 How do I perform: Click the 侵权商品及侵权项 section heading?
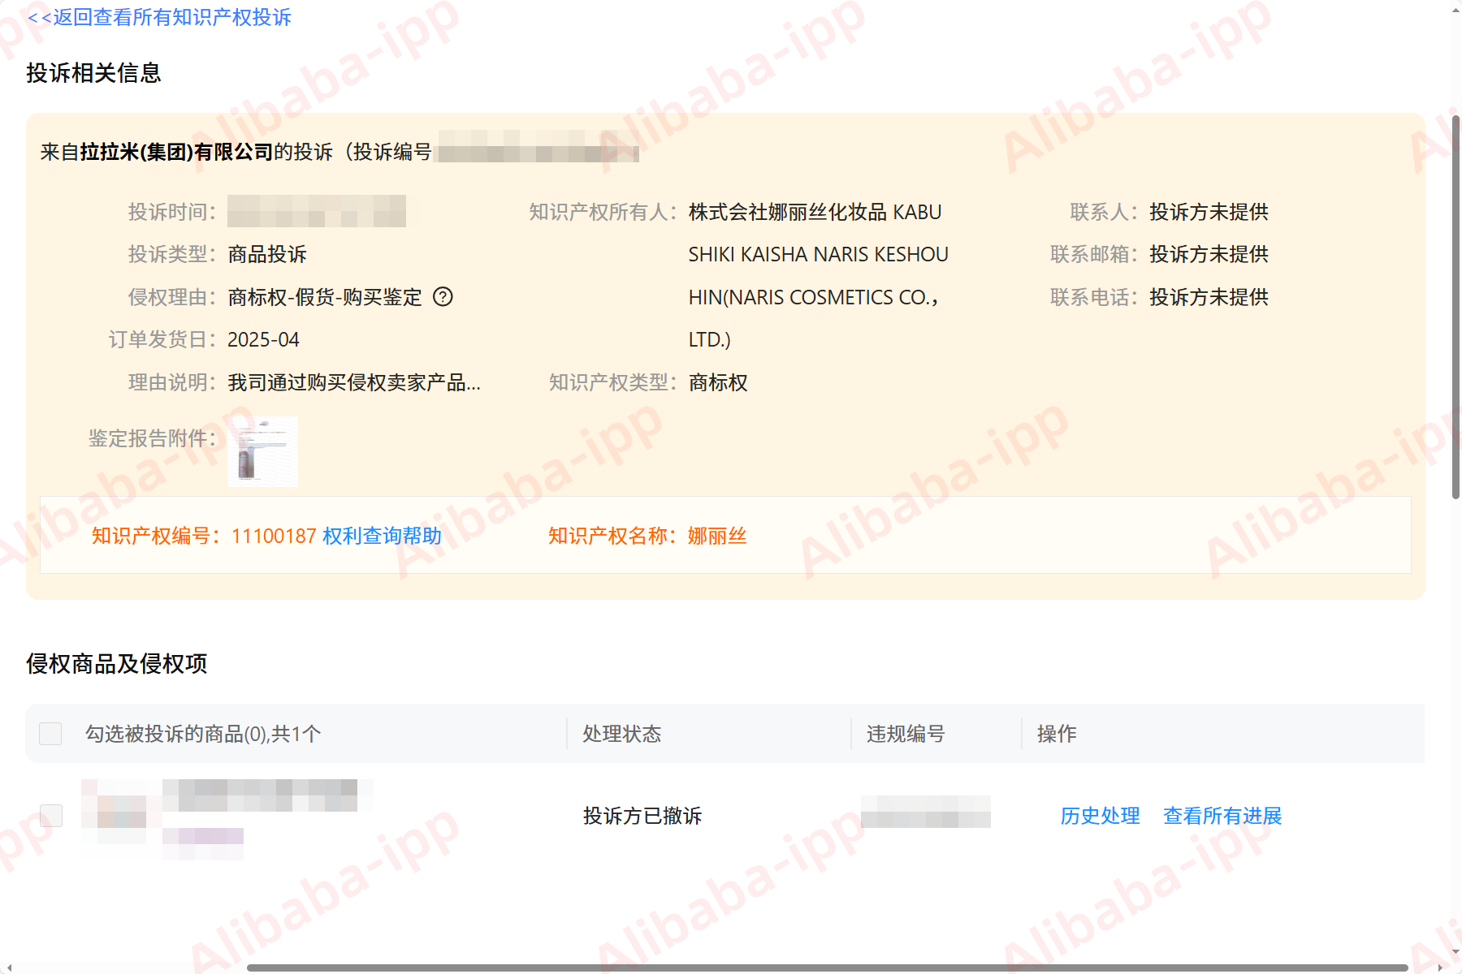click(x=116, y=664)
